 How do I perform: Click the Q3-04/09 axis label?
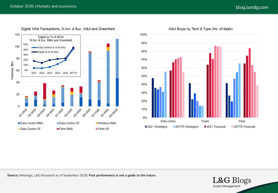coord(114,113)
